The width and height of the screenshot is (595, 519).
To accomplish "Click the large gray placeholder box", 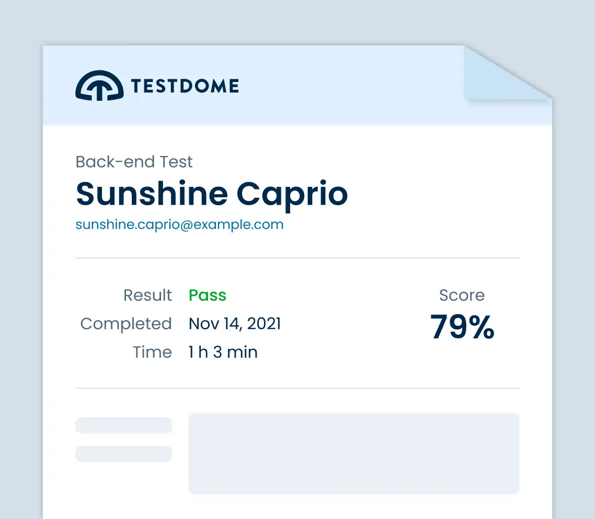I will [x=353, y=454].
